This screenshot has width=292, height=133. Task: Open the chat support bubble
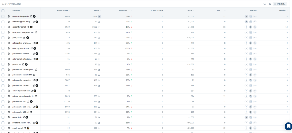288,126
